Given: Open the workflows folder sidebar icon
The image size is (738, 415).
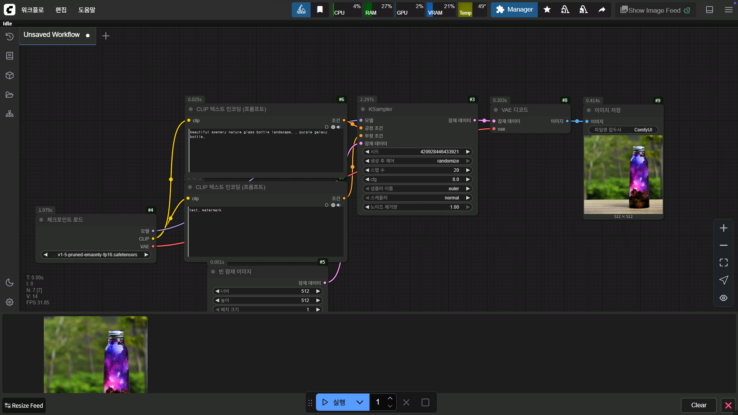Looking at the screenshot, I should [x=10, y=95].
